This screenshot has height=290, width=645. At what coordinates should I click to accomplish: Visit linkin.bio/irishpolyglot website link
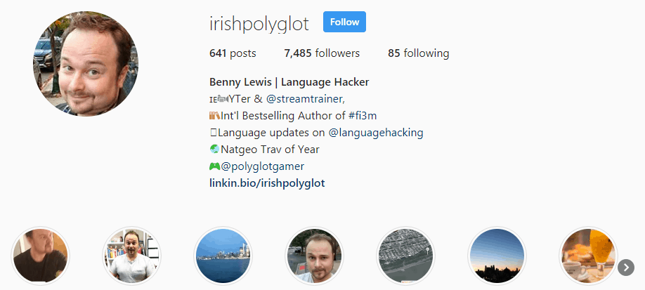pos(267,183)
